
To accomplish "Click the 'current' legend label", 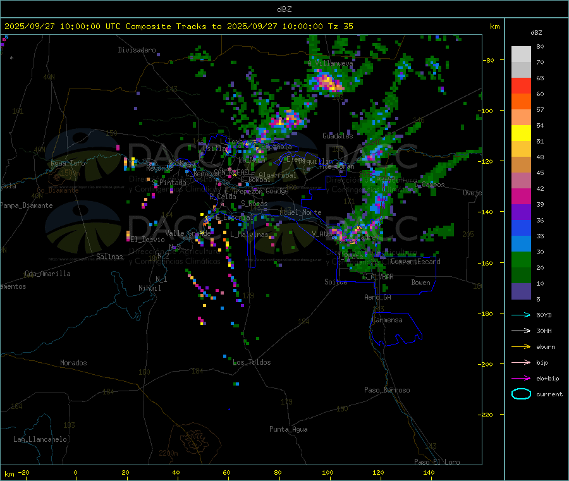I will point(549,394).
